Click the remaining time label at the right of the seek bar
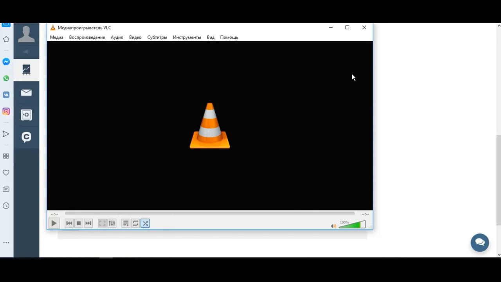The height and width of the screenshot is (282, 501). (365, 214)
